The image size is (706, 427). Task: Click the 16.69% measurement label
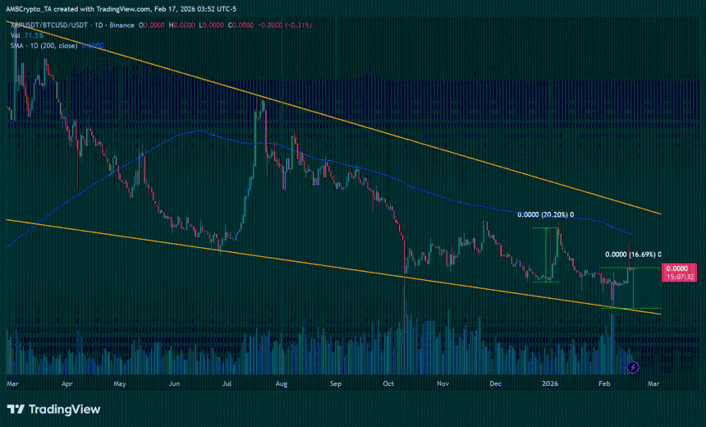633,255
